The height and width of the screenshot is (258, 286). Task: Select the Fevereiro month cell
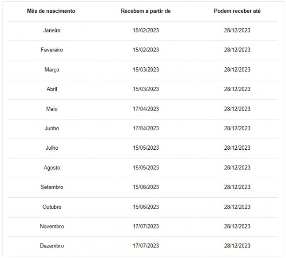(x=52, y=50)
